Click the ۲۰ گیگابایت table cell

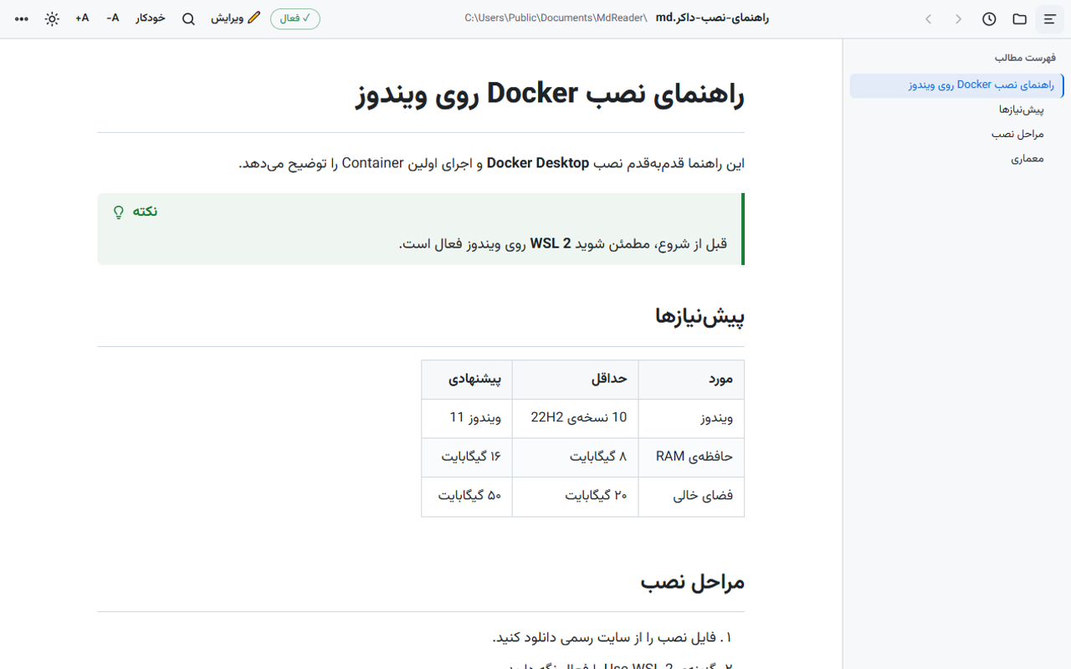[575, 496]
